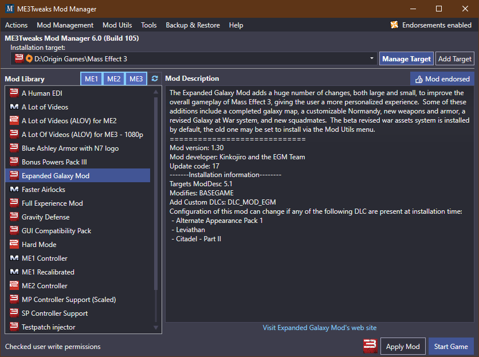Click the icon beside A Lot Of Videos for ME3 - 1080p
479x357 pixels.
click(14, 134)
